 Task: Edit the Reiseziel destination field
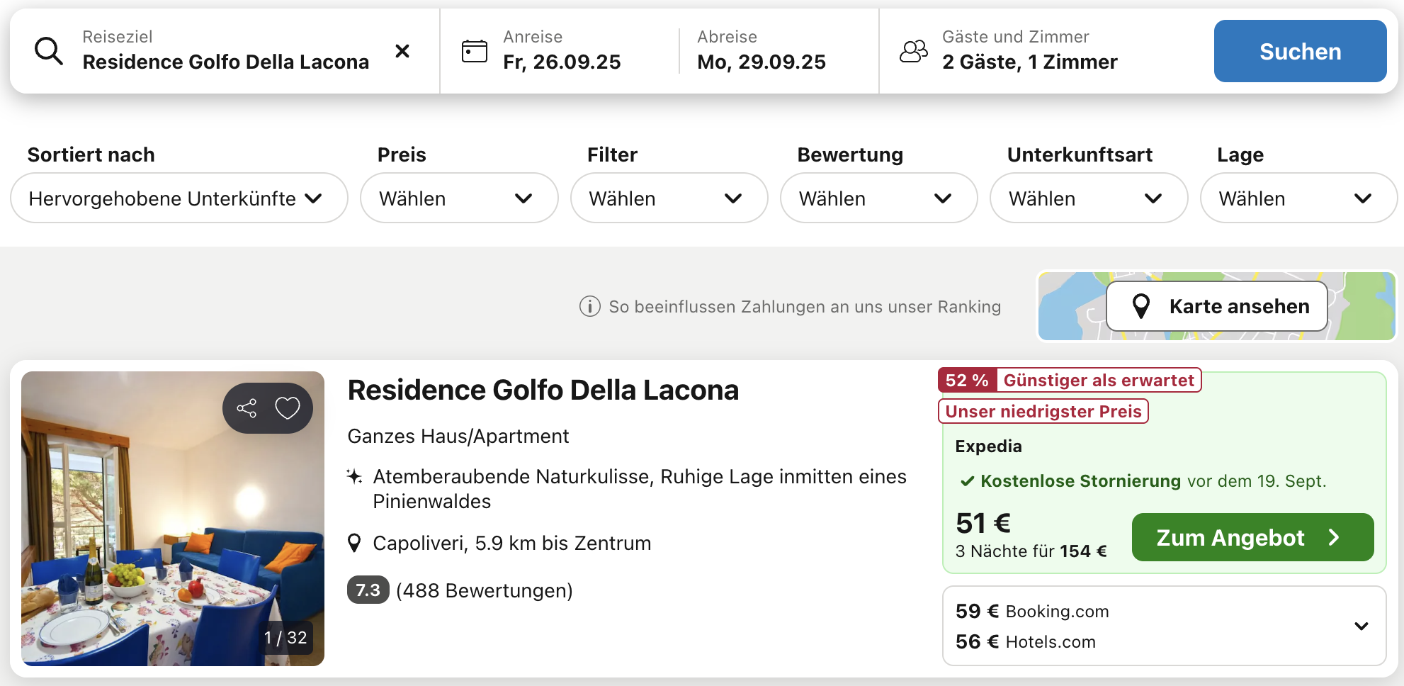(x=226, y=51)
